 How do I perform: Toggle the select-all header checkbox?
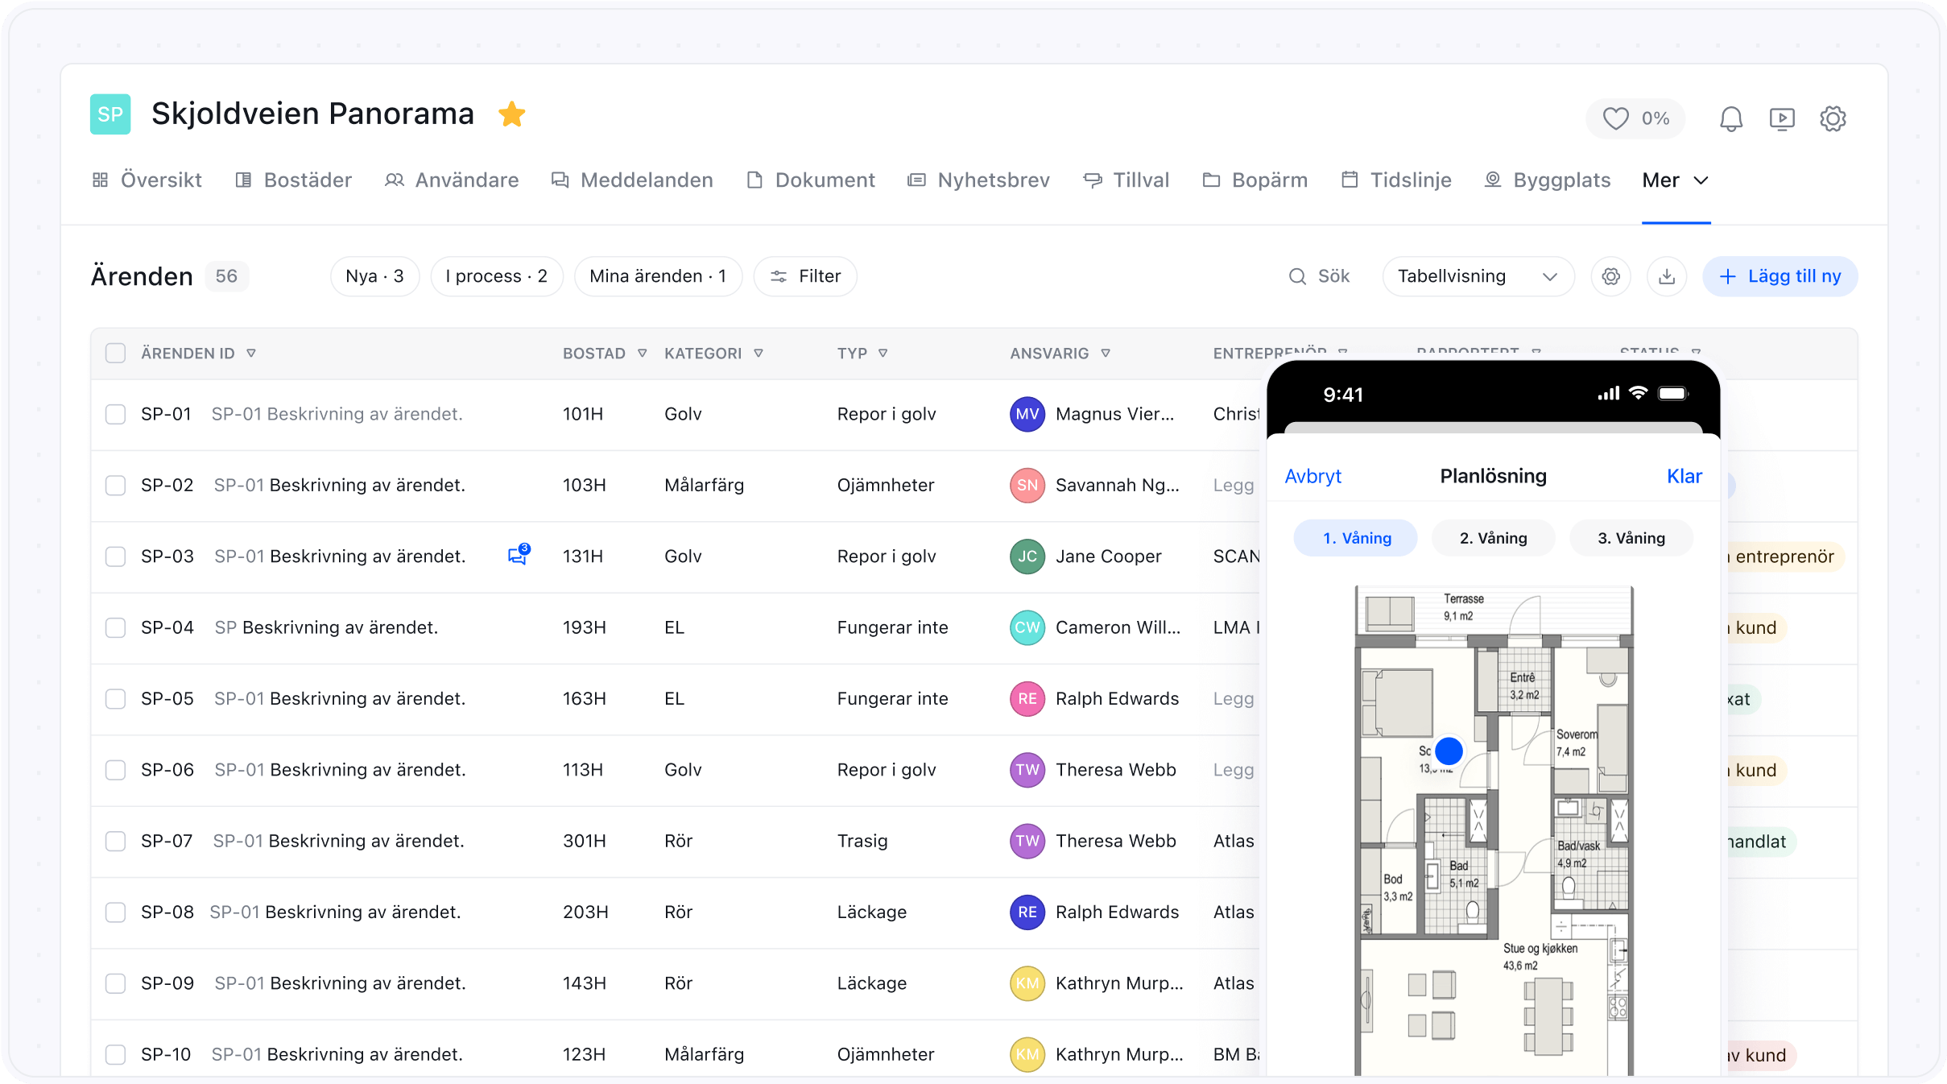(x=116, y=353)
